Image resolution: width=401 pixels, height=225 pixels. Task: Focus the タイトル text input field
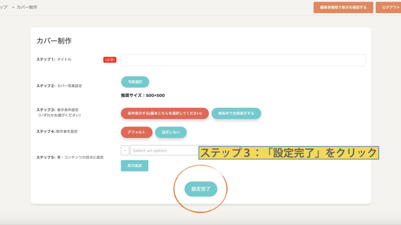(x=243, y=60)
